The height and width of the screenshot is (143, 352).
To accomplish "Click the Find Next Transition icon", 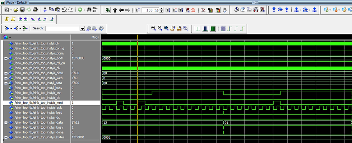I will coord(26,19).
